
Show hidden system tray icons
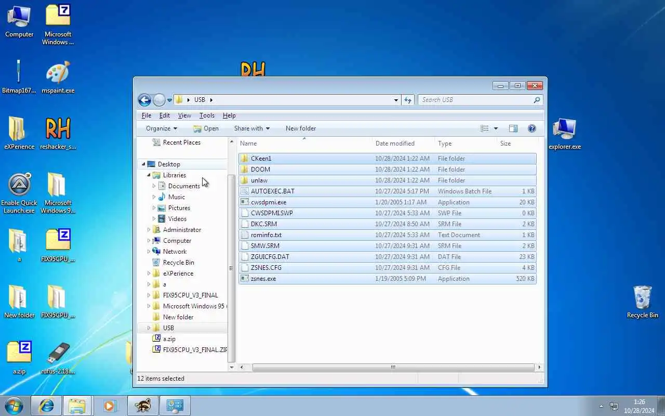point(601,406)
